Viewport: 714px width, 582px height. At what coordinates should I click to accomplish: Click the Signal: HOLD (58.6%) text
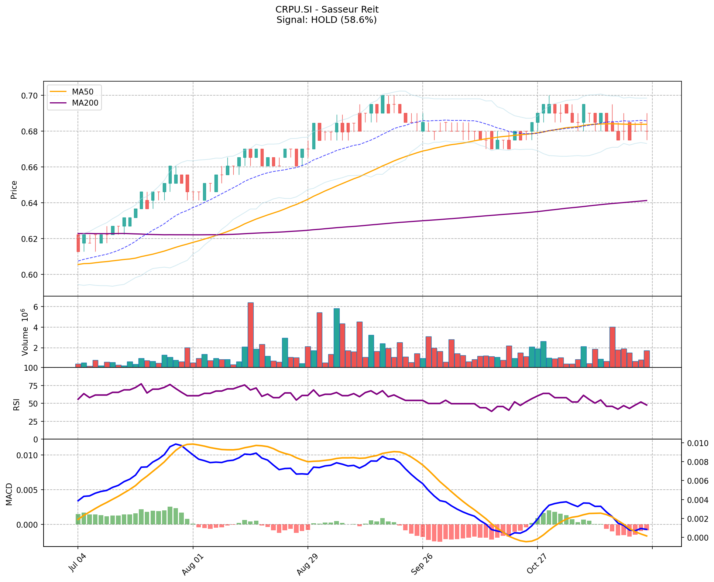(x=327, y=20)
